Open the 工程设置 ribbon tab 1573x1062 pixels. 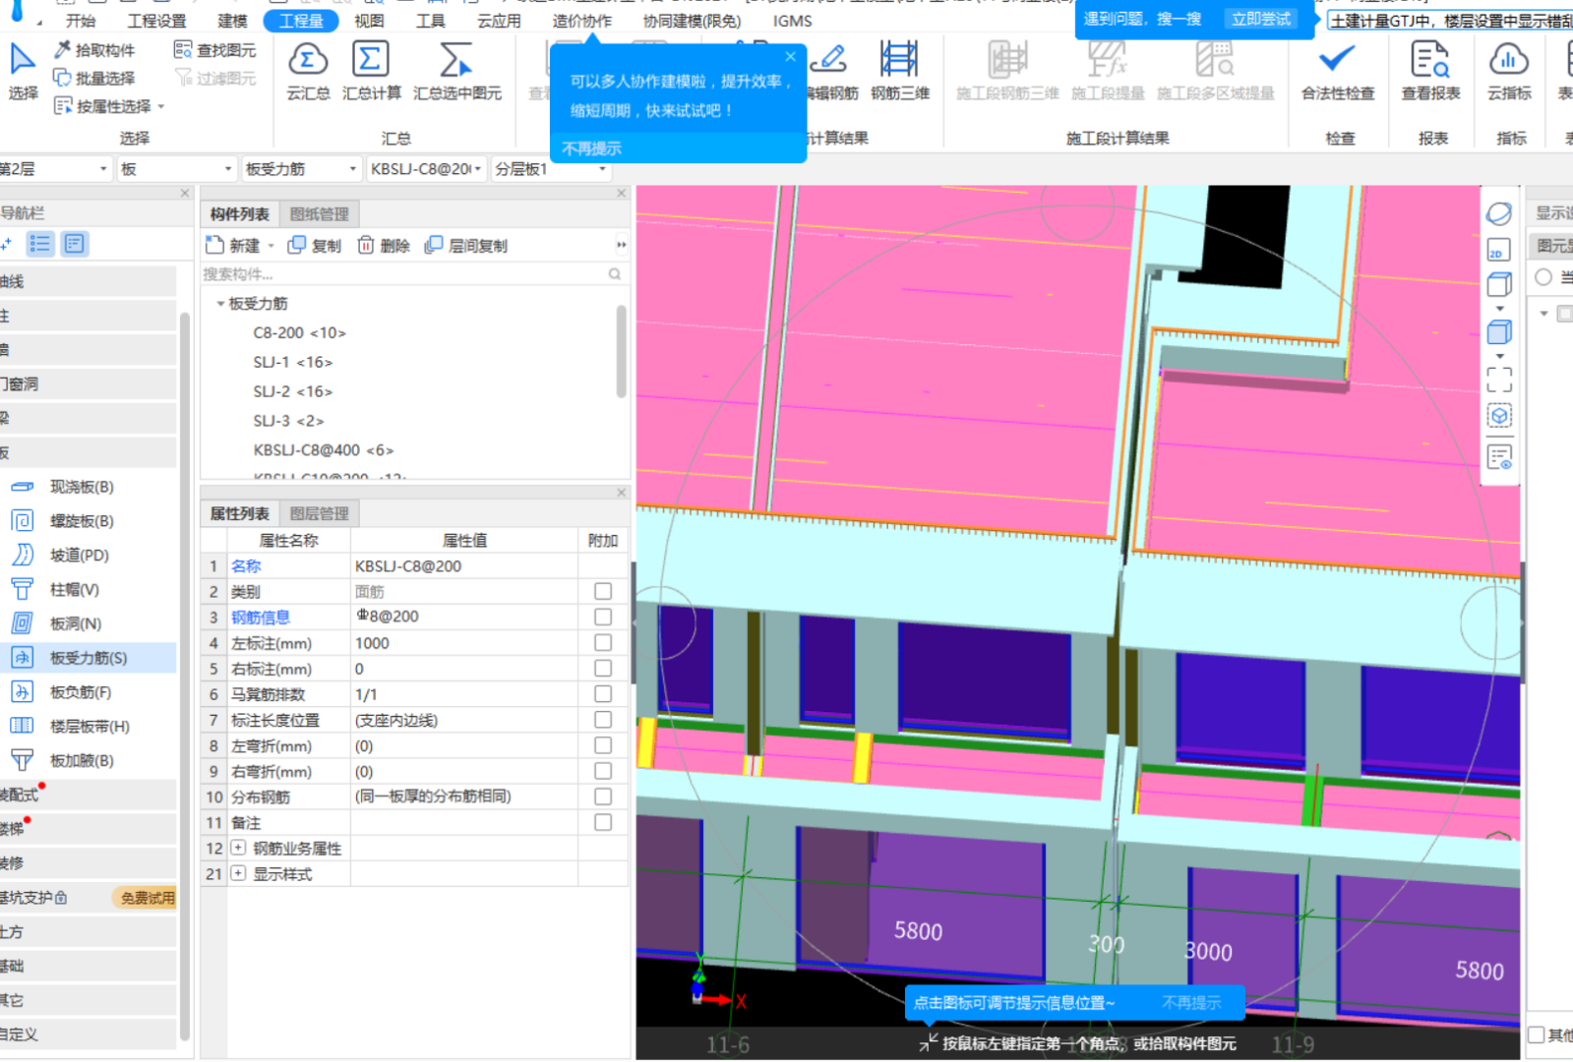pyautogui.click(x=156, y=21)
